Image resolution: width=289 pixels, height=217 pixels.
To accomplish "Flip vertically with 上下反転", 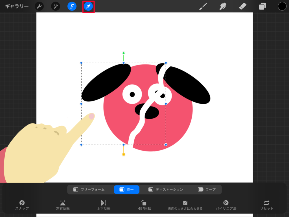I will 103,205.
